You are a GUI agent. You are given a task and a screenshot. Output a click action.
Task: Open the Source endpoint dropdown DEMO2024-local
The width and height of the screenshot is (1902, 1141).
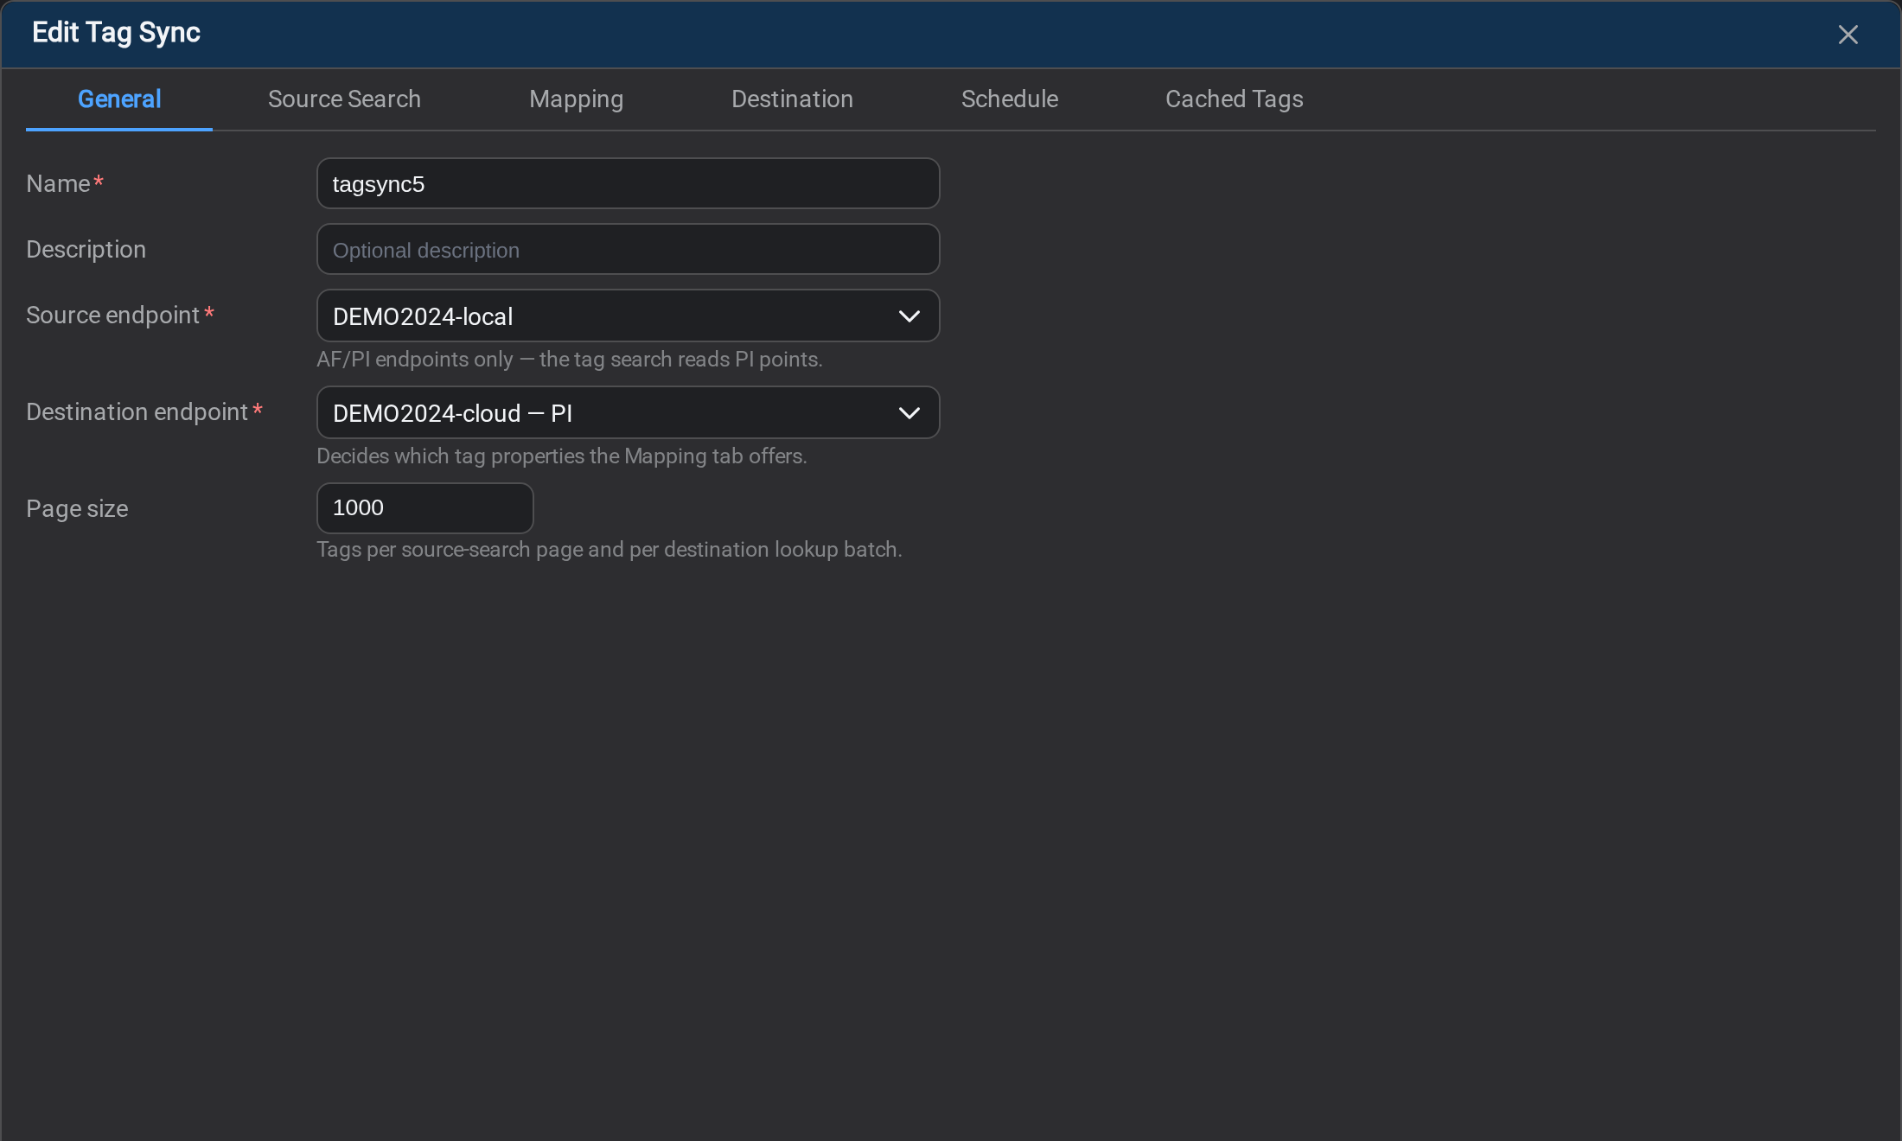628,316
